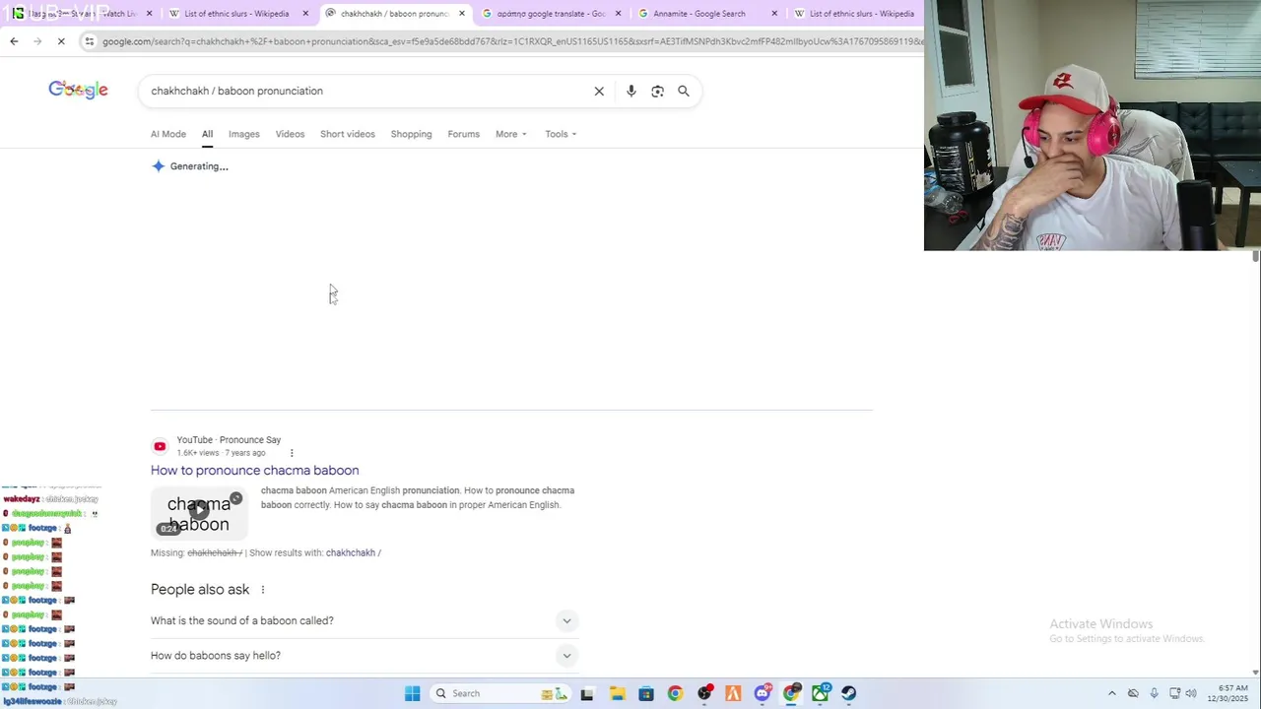Viewport: 1261px width, 709px height.
Task: Click in the Google search input field
Action: (365, 91)
